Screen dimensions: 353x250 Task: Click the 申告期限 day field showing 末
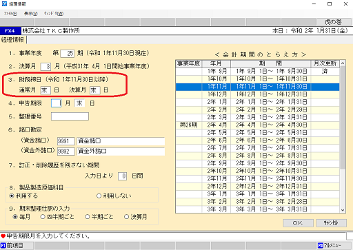click(x=79, y=103)
